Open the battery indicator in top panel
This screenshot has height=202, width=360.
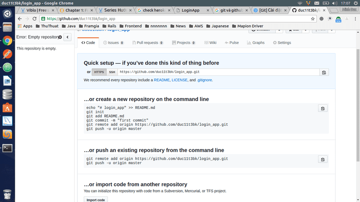pos(326,3)
